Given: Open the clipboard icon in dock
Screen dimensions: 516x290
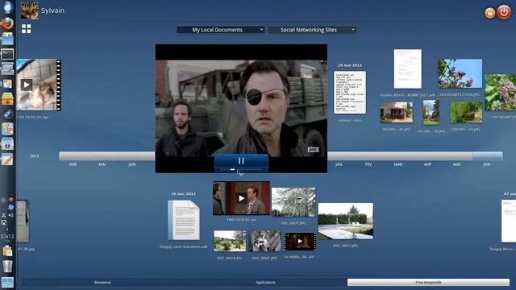Looking at the screenshot, I should tap(7, 251).
